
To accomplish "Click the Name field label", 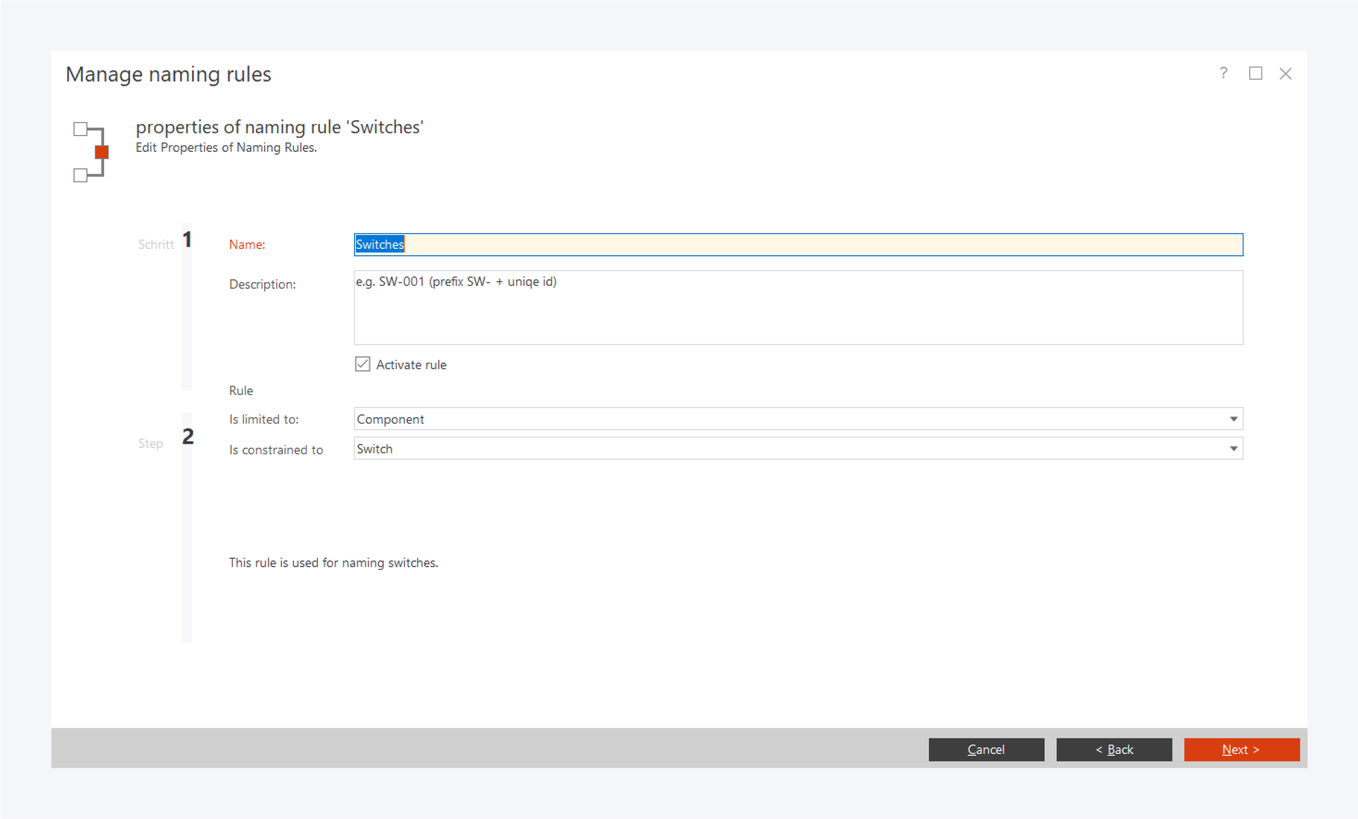I will 247,245.
